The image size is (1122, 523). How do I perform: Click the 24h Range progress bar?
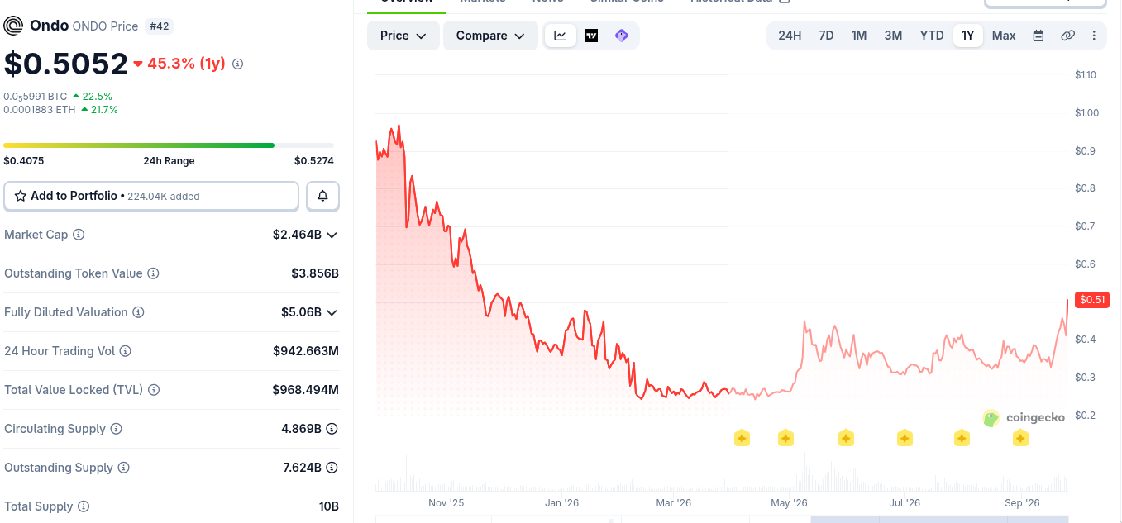coord(169,145)
